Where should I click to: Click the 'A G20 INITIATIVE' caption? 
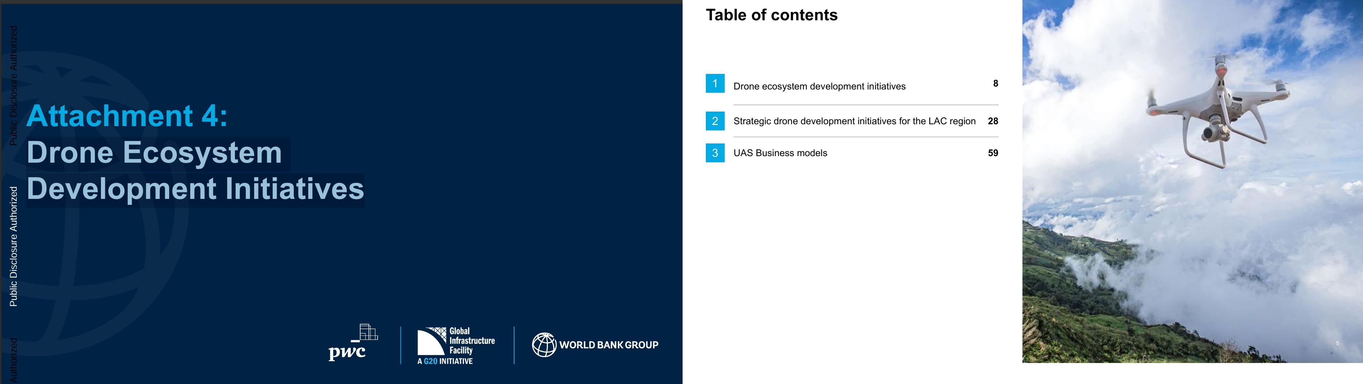click(445, 361)
